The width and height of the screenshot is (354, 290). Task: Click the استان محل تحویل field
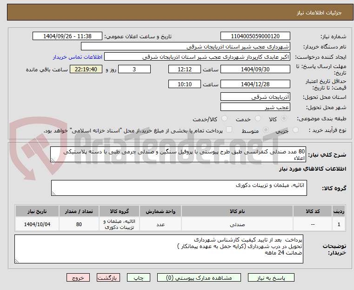255,97
